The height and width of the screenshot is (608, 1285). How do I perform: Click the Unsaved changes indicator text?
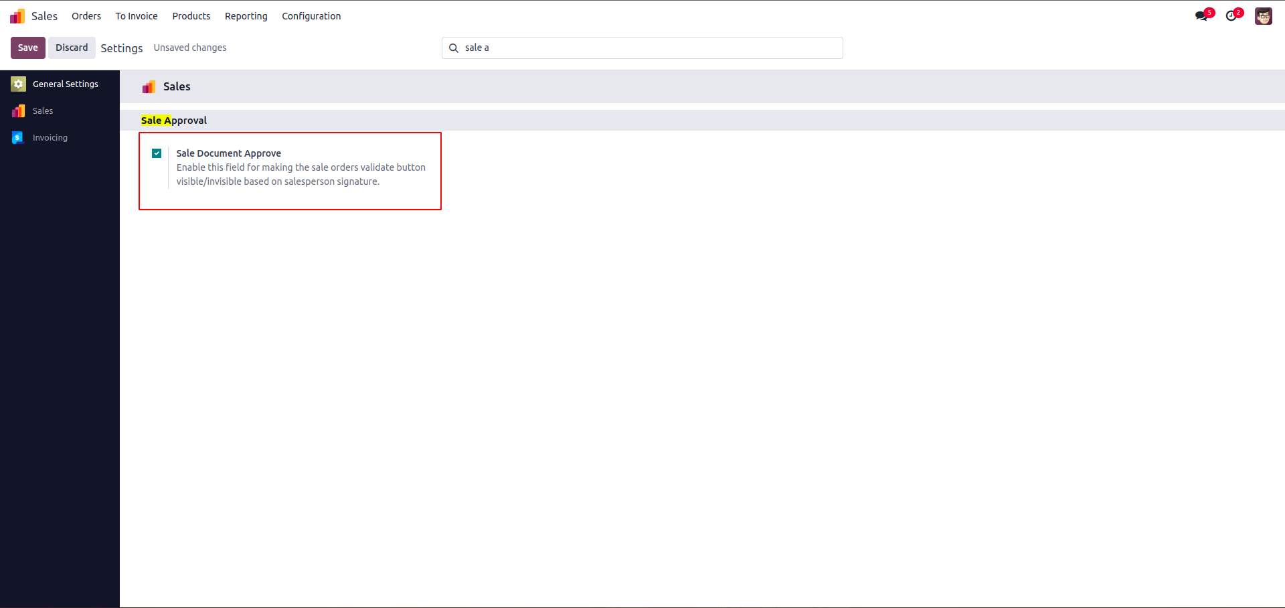(190, 48)
